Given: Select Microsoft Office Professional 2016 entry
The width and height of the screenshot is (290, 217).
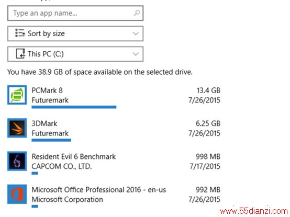Looking at the screenshot, I should [114, 196].
